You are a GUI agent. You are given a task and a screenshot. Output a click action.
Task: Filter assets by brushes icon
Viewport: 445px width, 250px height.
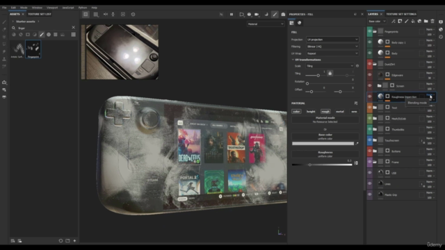pyautogui.click(x=42, y=35)
